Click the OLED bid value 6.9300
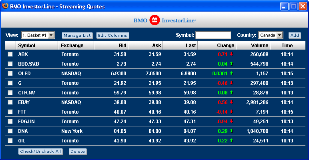Screen dimensions: 309x160 (118, 74)
